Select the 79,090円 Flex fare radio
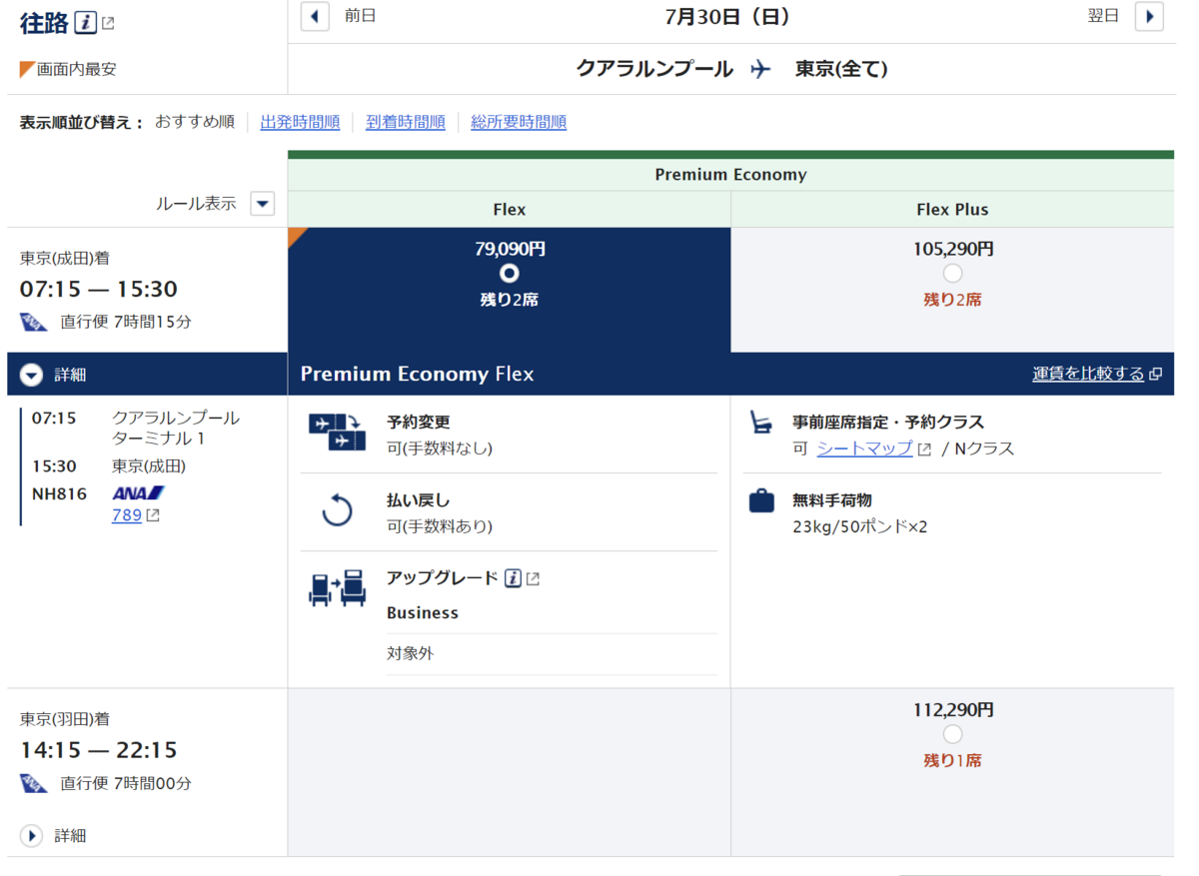This screenshot has height=876, width=1199. point(510,273)
